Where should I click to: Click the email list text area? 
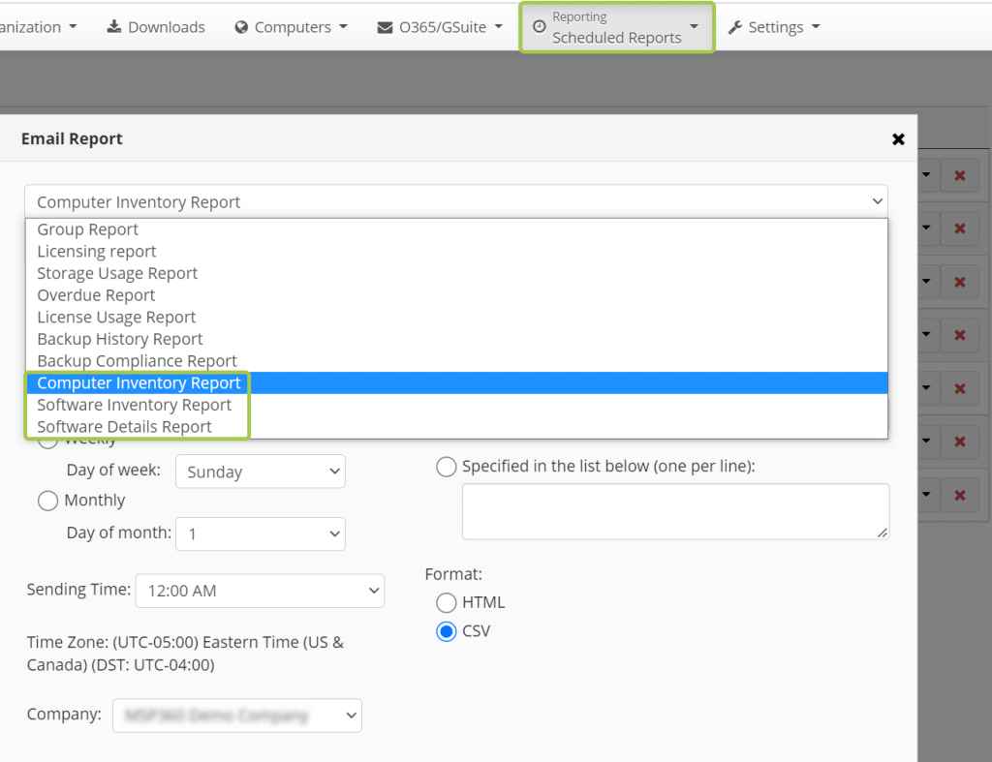[675, 511]
